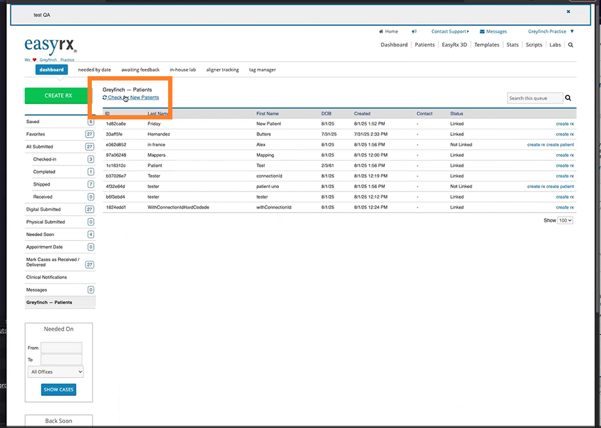Open the Show 100 rows dropdown
The width and height of the screenshot is (601, 428).
tap(565, 220)
